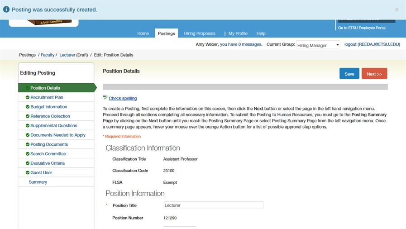Screen dimensions: 406x229
Task: Save the posting with the Save button
Action: coord(349,74)
